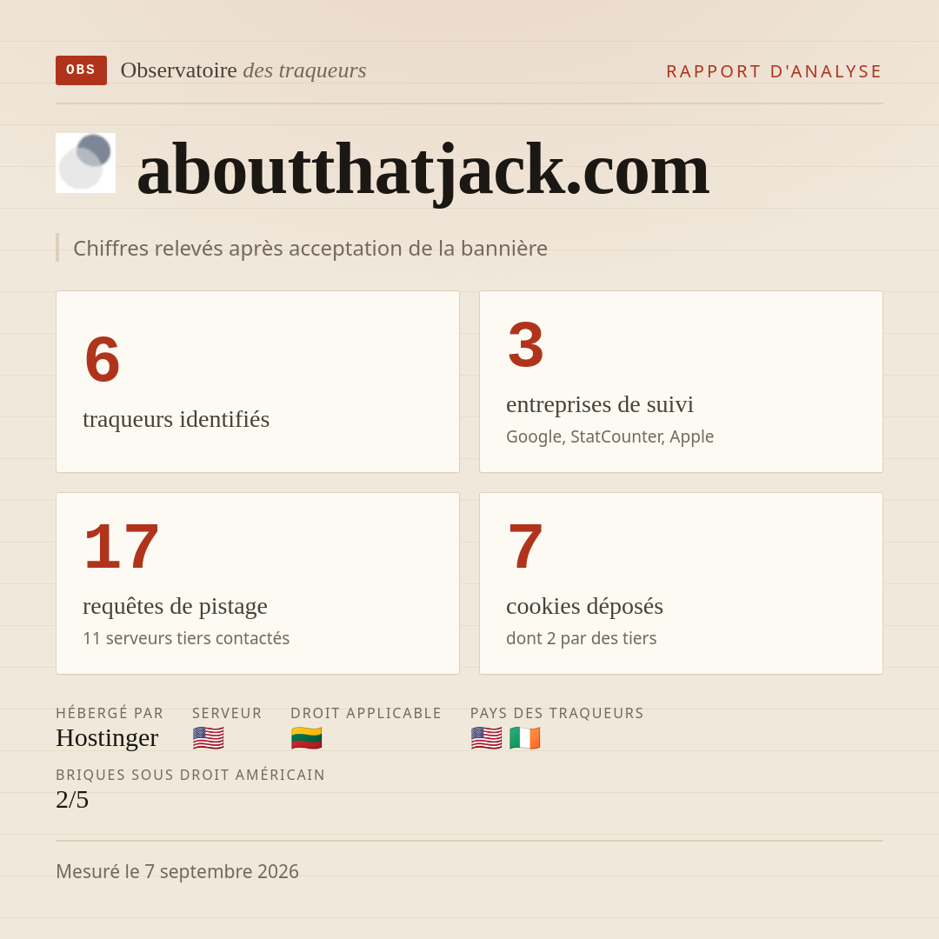Click the aboutthatjack.com site favicon
Viewport: 939px width, 939px height.
[x=85, y=163]
